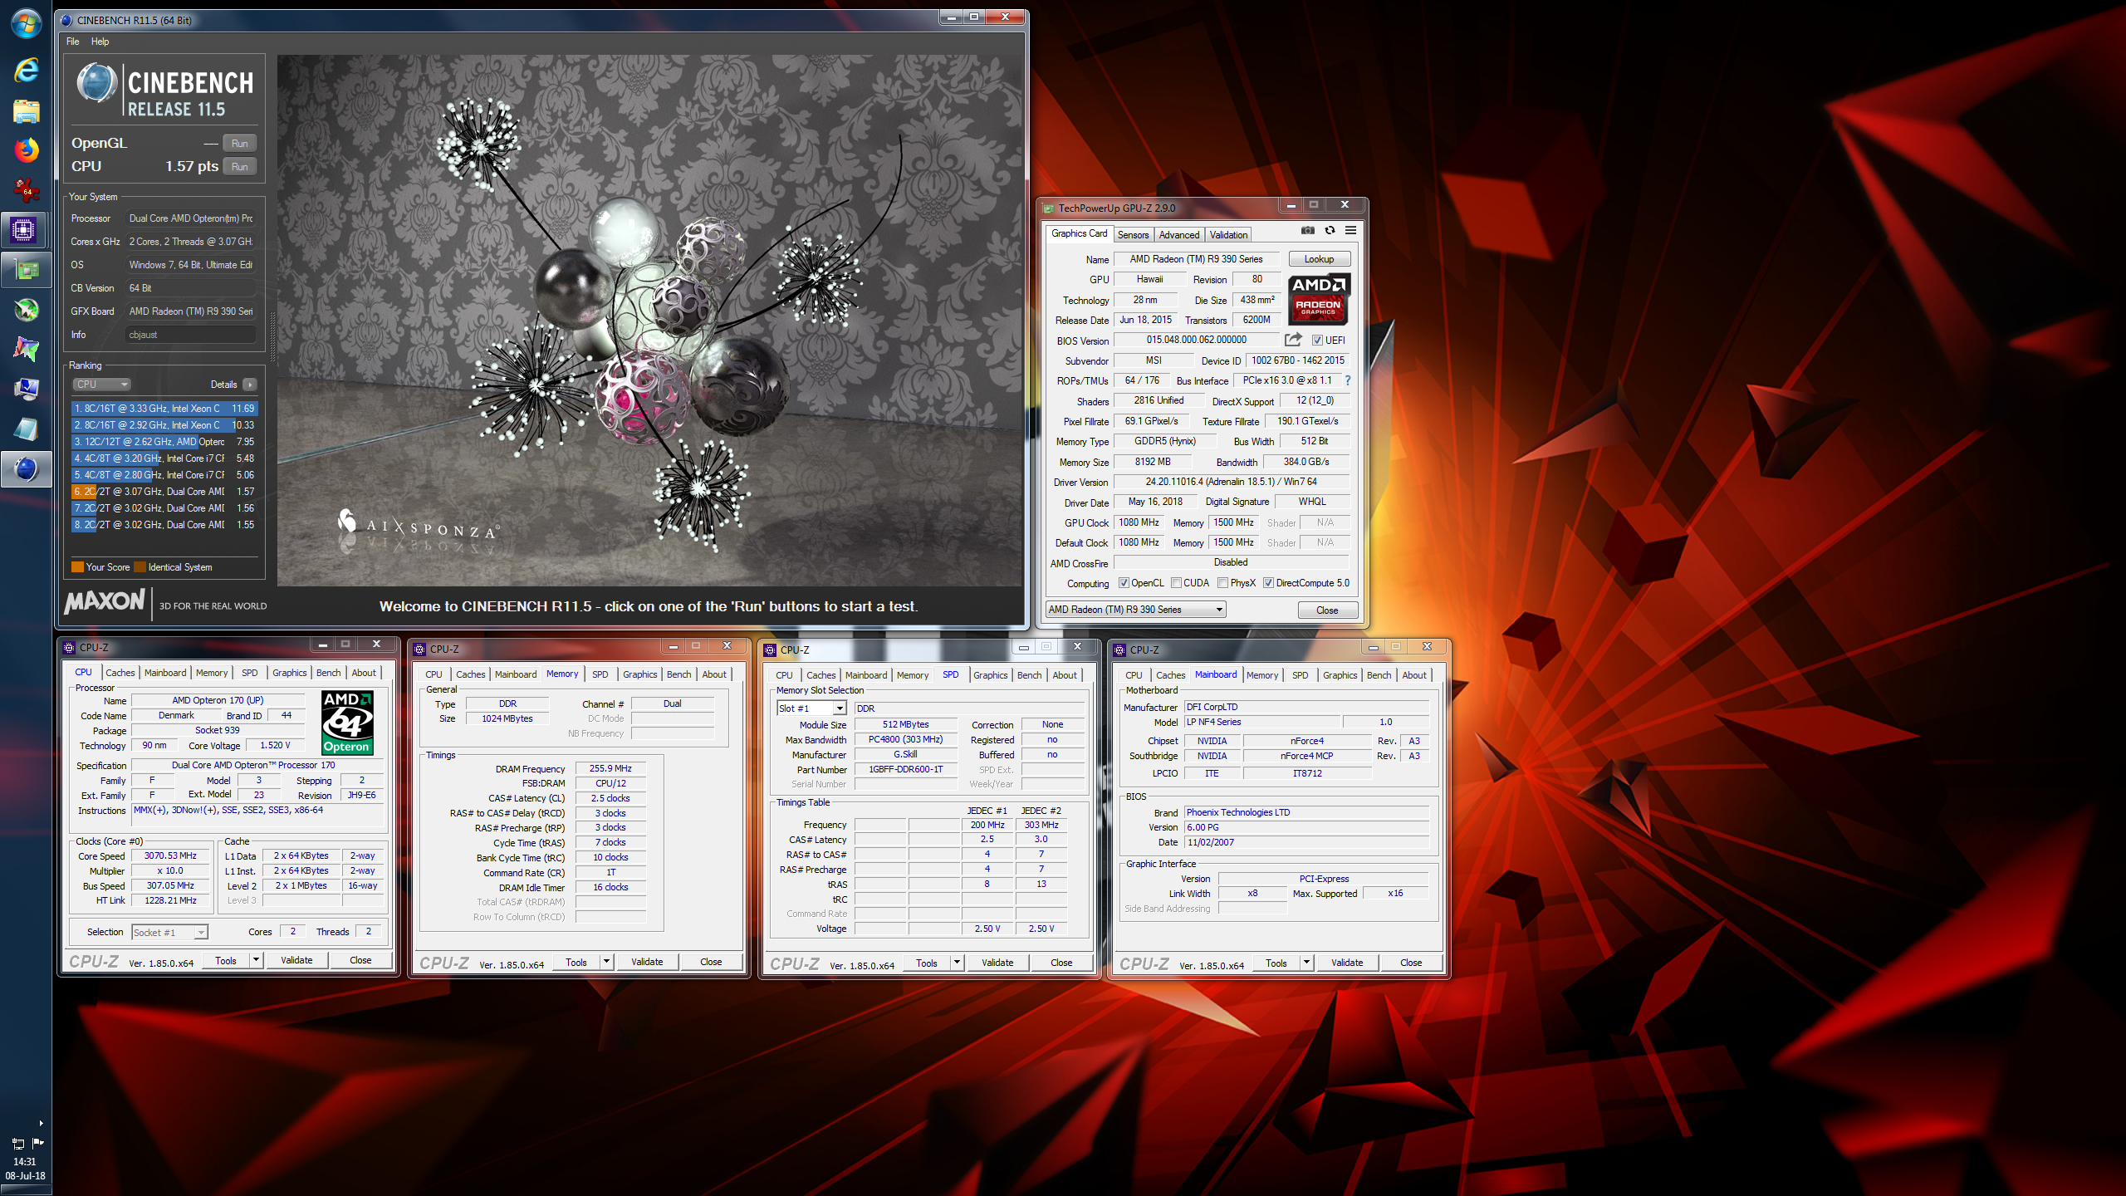Show hidden tray icons with the small arrow

click(x=40, y=1124)
